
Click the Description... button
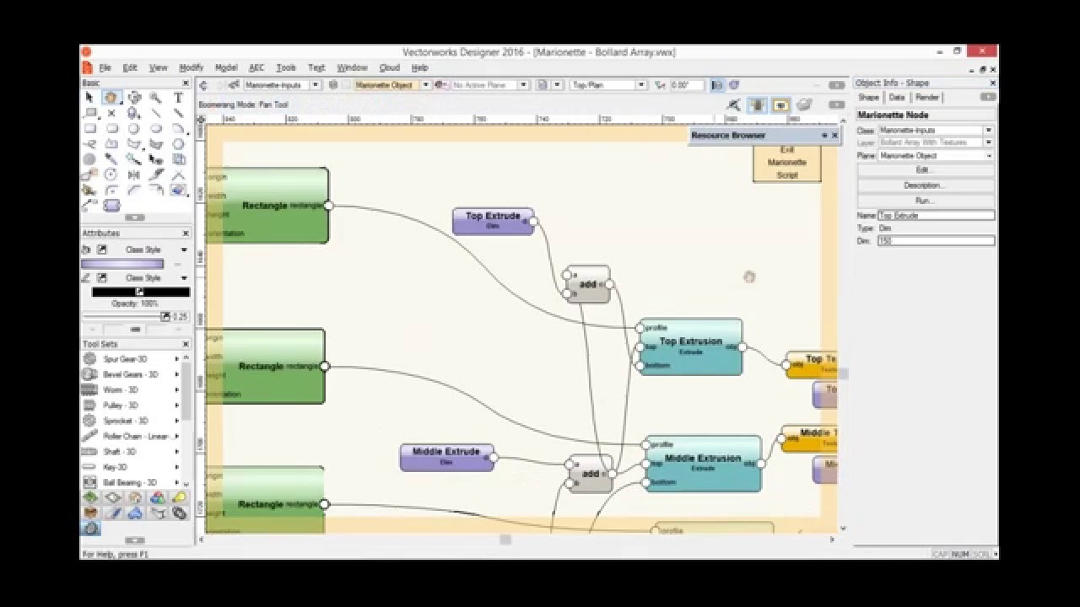(x=926, y=185)
